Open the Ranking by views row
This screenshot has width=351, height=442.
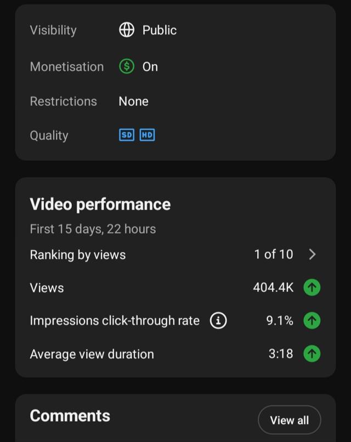(x=175, y=254)
